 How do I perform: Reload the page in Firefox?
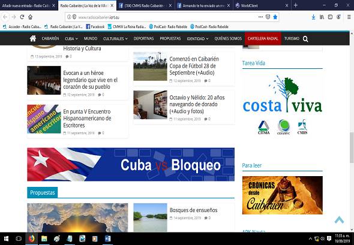(22, 17)
